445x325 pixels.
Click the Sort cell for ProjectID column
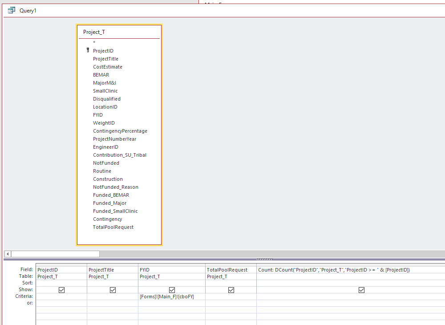pos(61,283)
